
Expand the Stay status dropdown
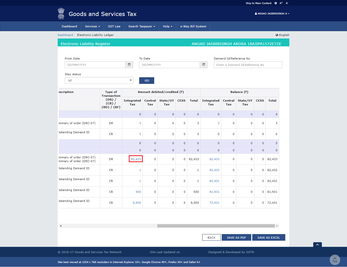click(x=99, y=81)
